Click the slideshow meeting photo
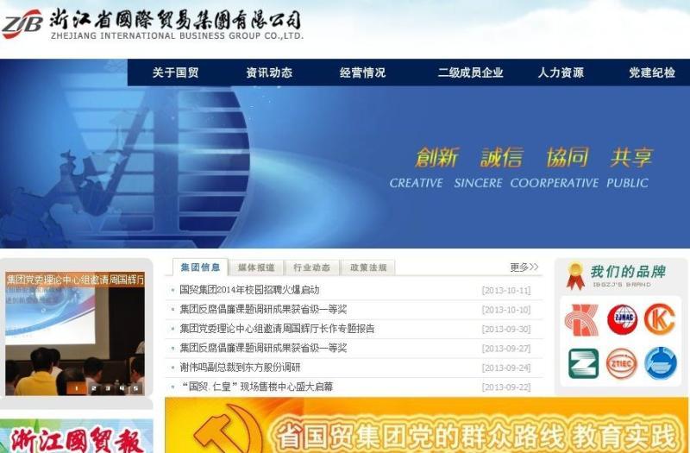This screenshot has width=690, height=453. [x=75, y=333]
